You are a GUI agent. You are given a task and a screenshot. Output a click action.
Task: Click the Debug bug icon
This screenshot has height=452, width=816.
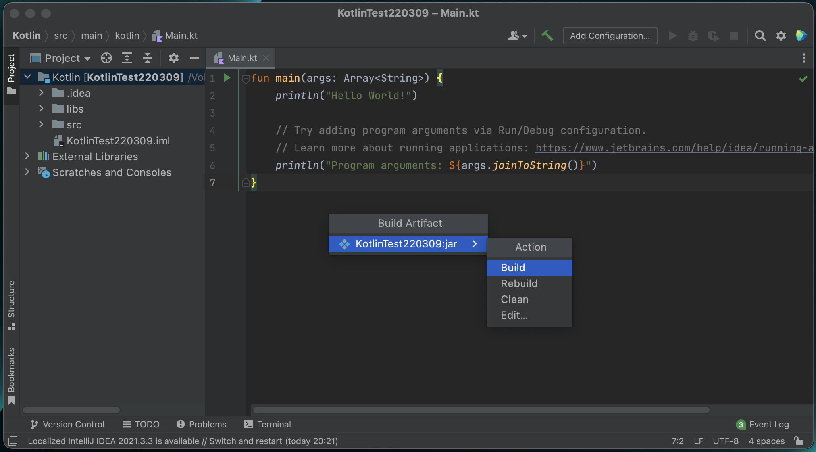click(x=693, y=36)
